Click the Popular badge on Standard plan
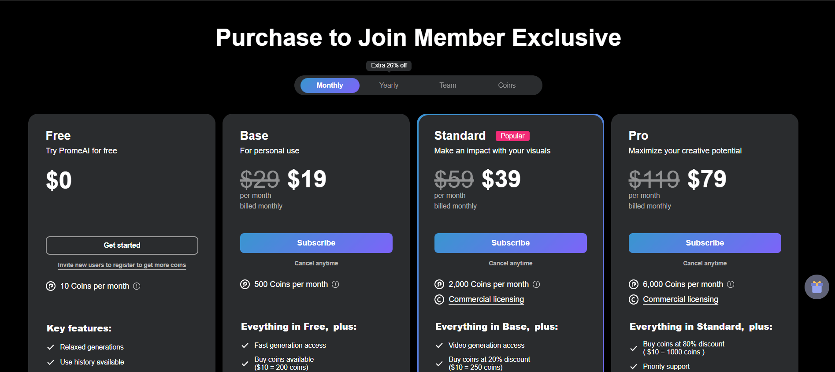 [512, 136]
